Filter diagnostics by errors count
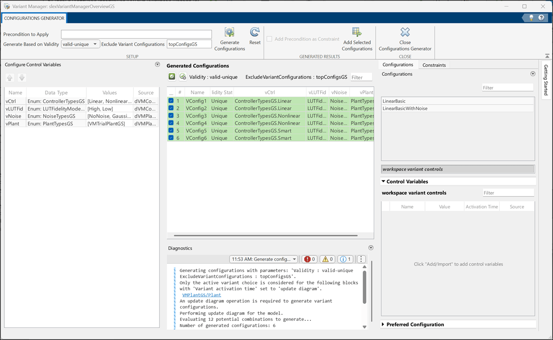553x340 pixels. tap(309, 259)
